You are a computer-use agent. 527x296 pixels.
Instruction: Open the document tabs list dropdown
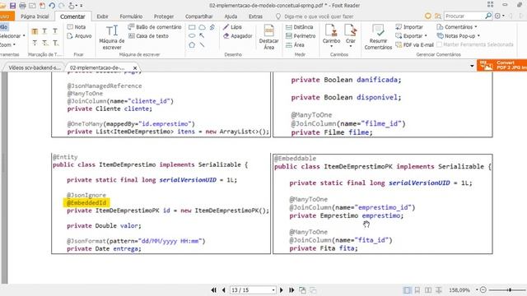[x=472, y=66]
